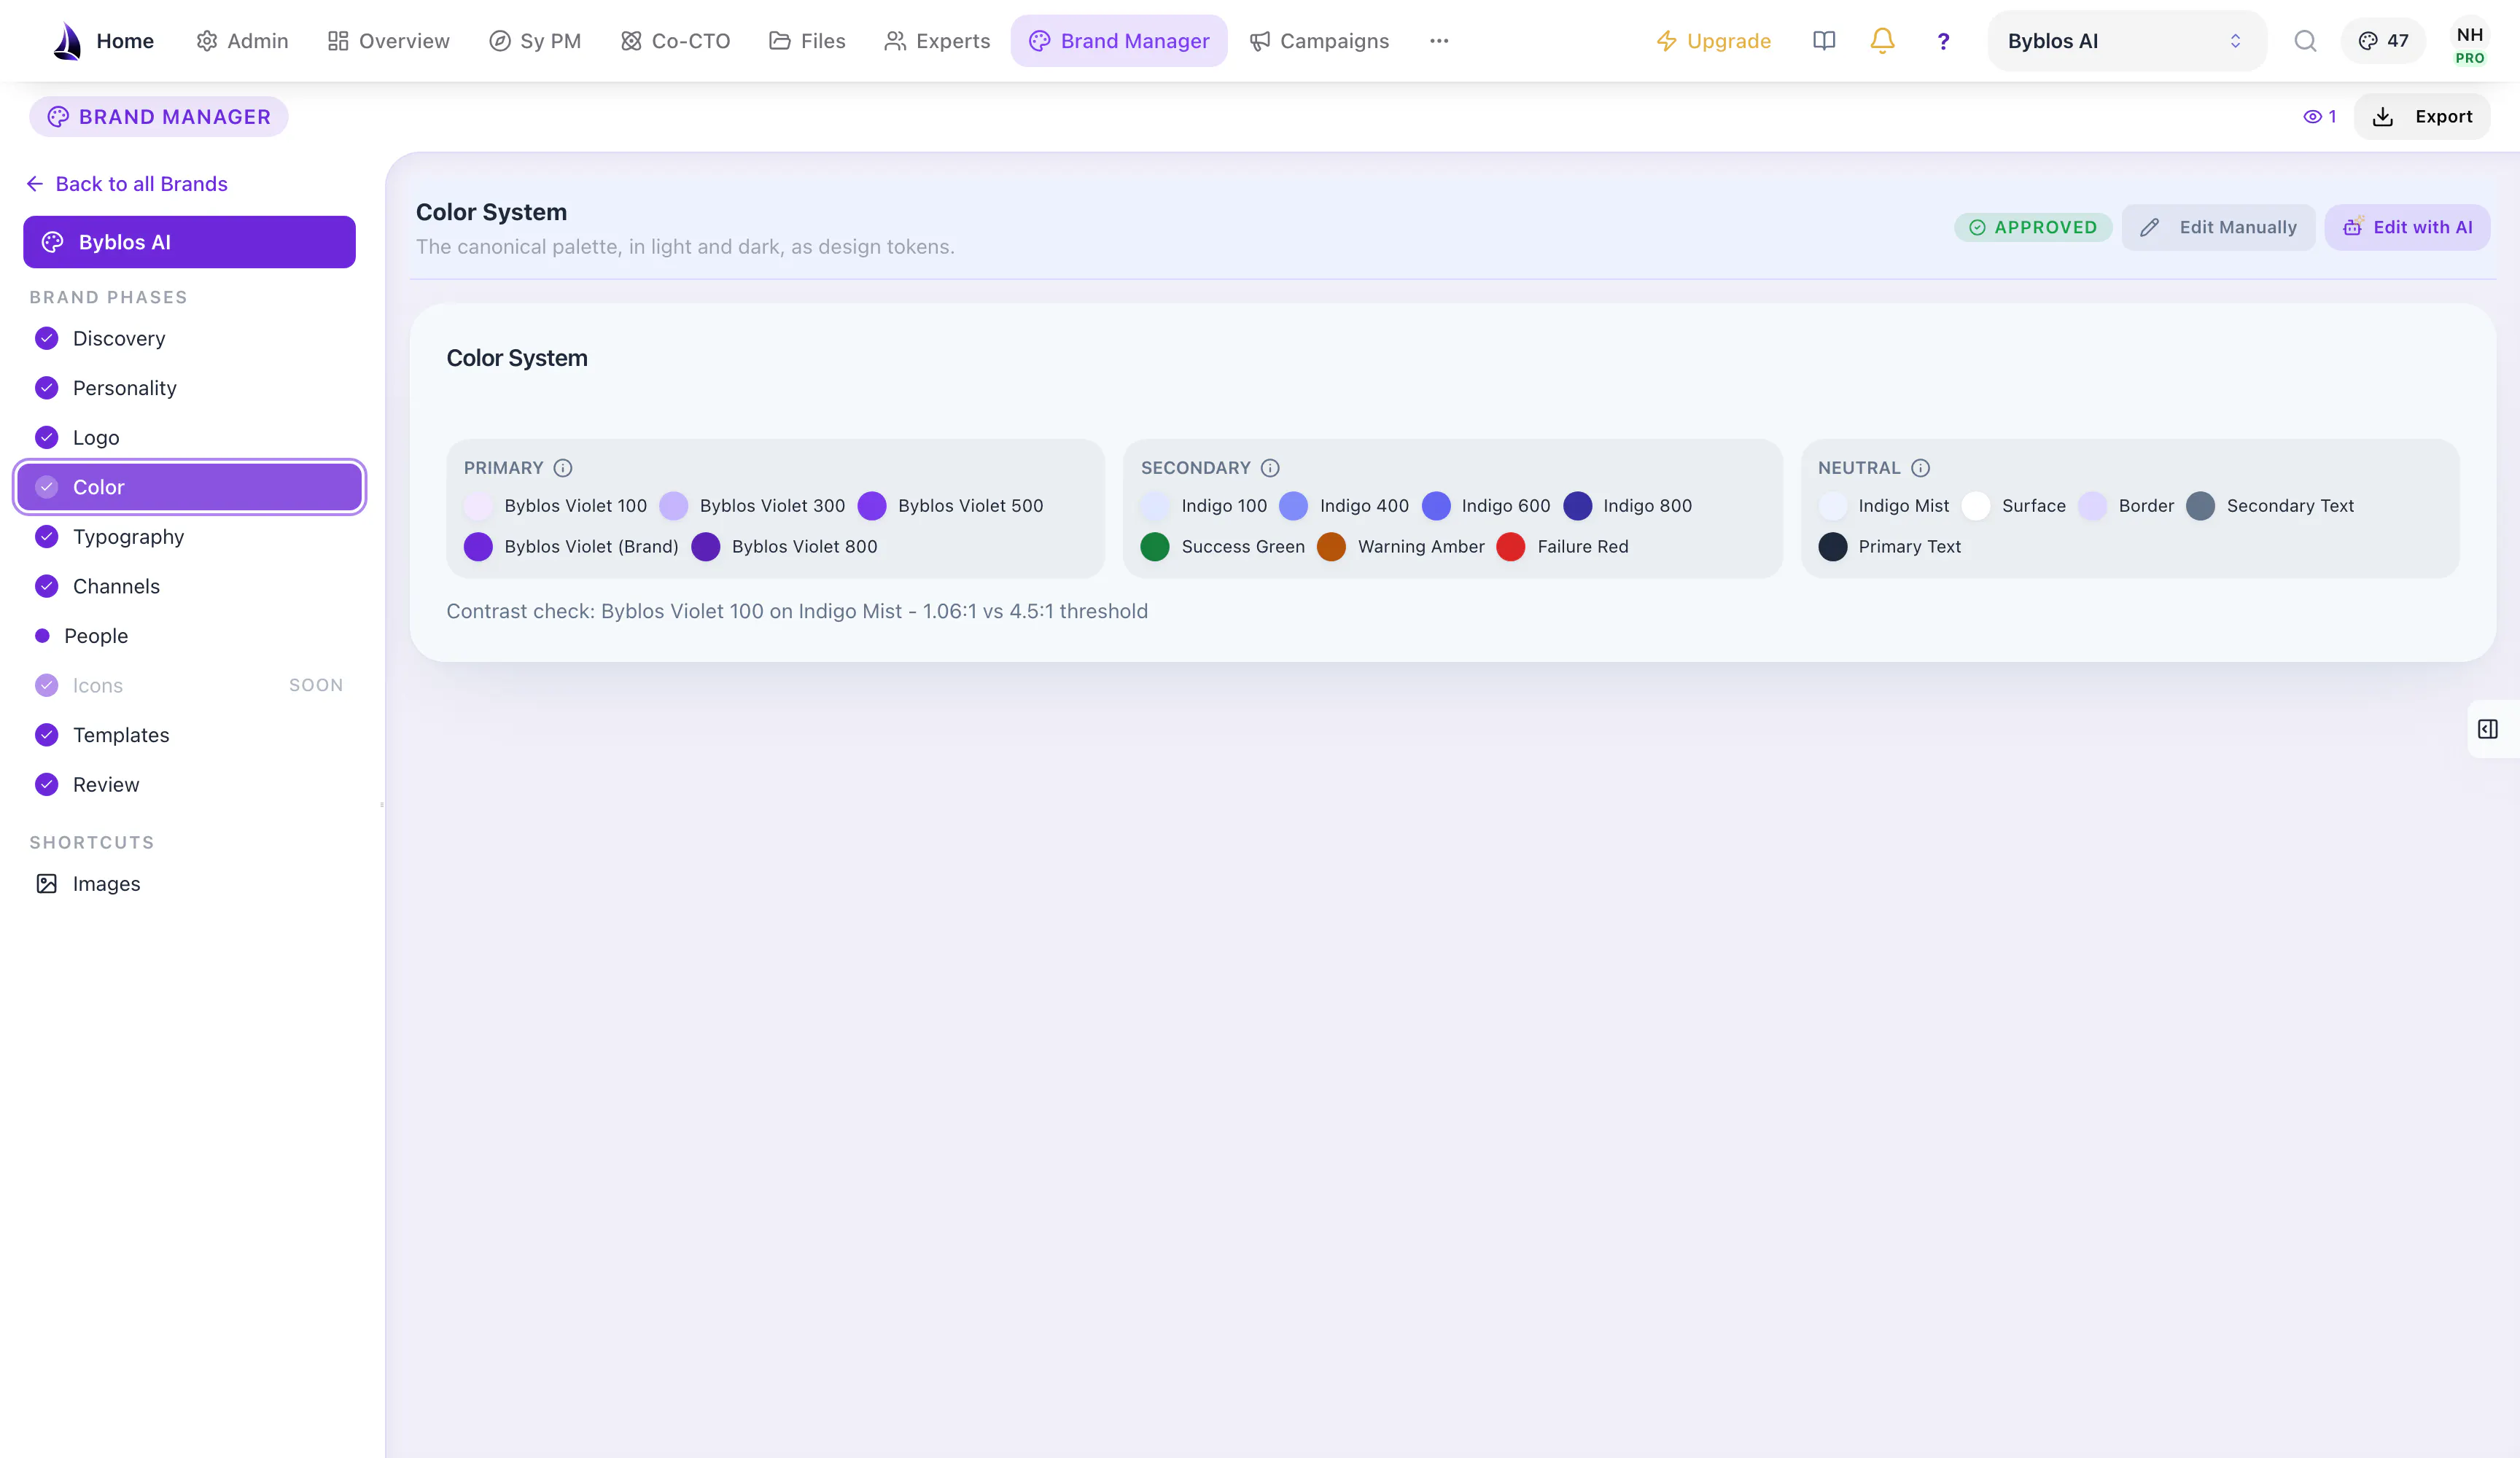
Task: Click Edit with AI button
Action: pyautogui.click(x=2407, y=228)
